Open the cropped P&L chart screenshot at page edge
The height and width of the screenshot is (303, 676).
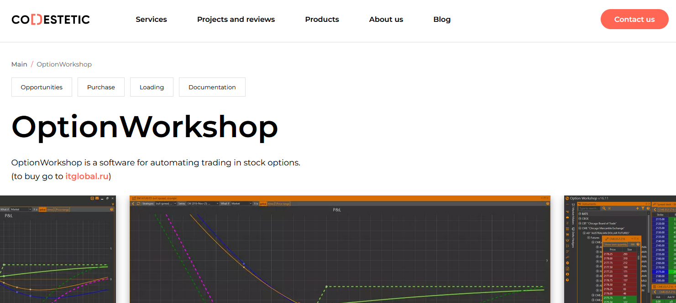point(58,249)
